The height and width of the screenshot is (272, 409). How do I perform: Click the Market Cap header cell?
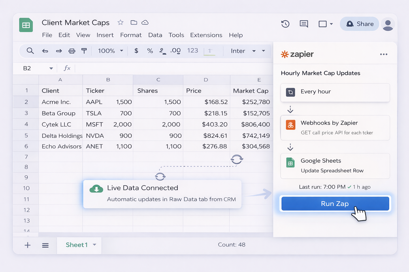(252, 91)
